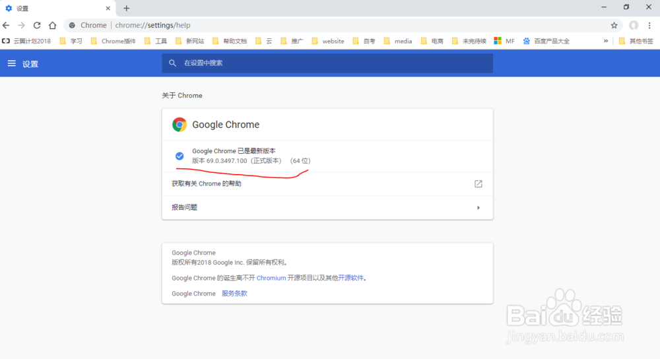Click the 版权所有2018 Google Inc. text
The height and width of the screenshot is (359, 660).
[230, 262]
